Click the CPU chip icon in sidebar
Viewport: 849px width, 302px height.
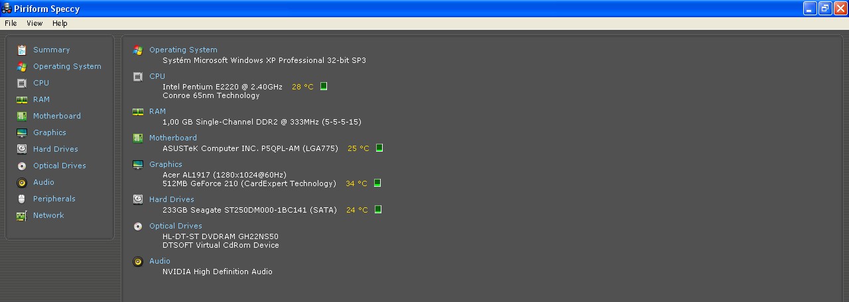22,83
